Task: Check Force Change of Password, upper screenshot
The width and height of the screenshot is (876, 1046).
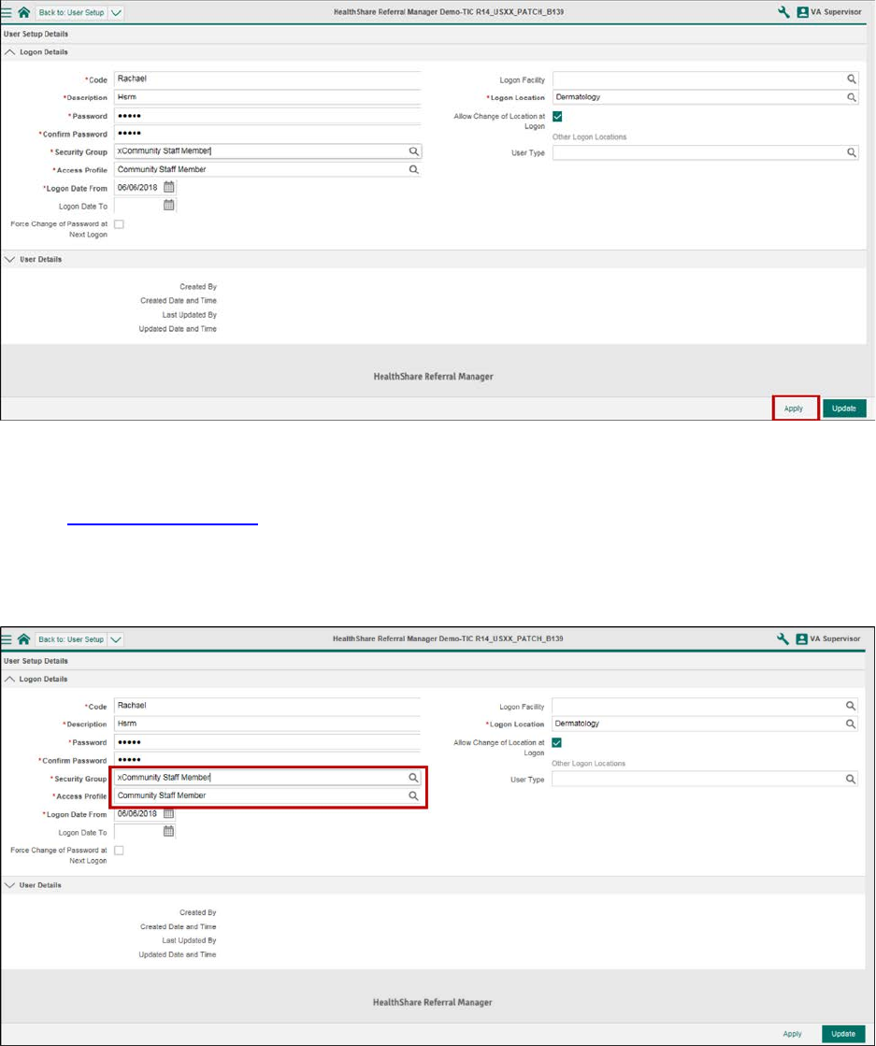Action: click(119, 224)
